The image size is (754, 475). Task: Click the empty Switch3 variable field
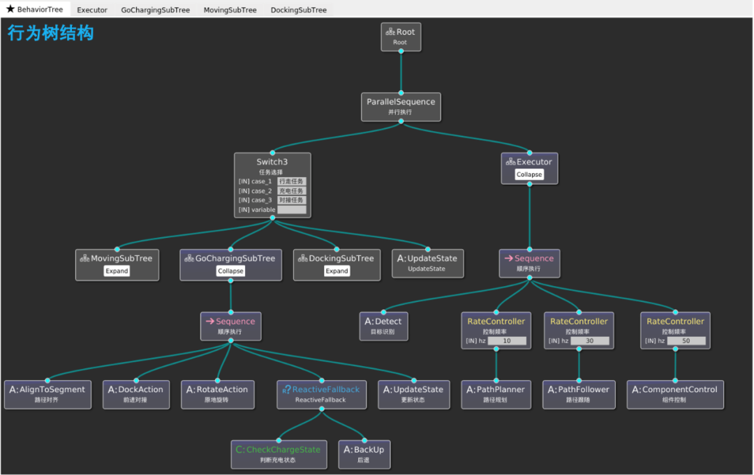click(x=291, y=210)
